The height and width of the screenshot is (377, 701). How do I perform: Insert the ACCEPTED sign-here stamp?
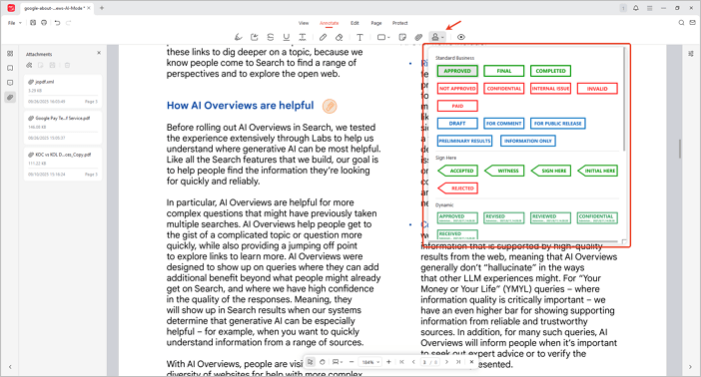tap(457, 171)
